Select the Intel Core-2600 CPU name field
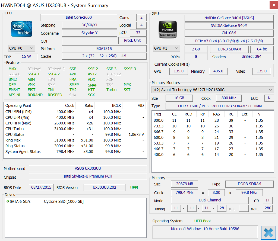Screen dimensions: 278x241 78,18
